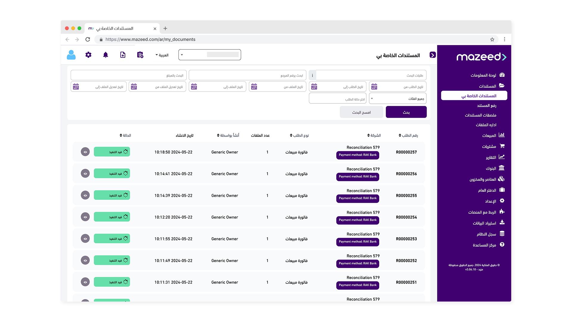The image size is (572, 322).
Task: Open the company selector dropdown in header
Action: point(209,55)
